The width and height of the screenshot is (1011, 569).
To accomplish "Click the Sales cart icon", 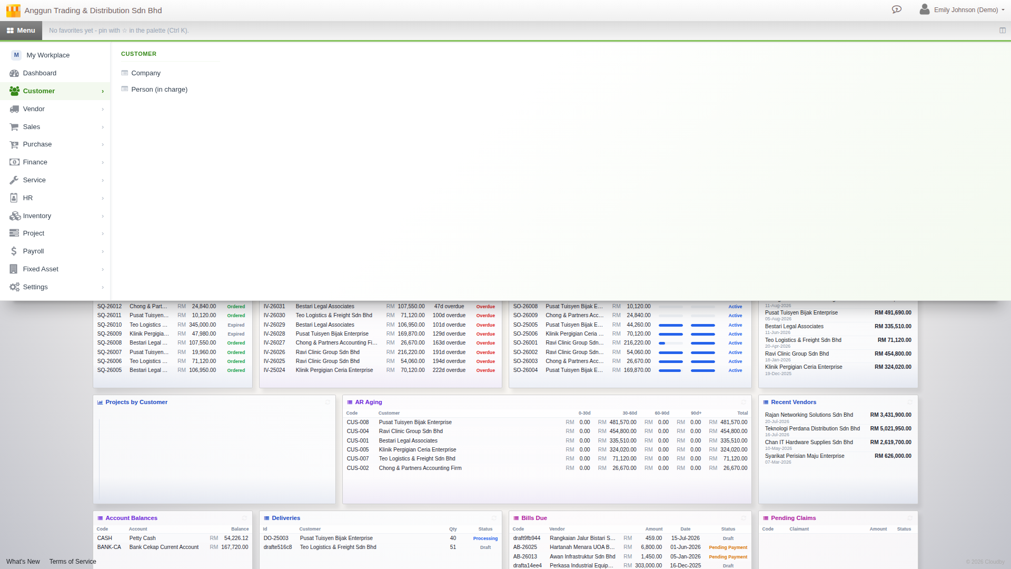I will [x=14, y=127].
